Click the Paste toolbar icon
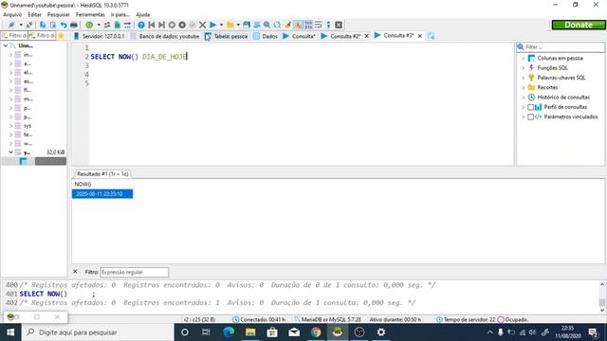Viewport: 607px width, 341px height. (53, 25)
